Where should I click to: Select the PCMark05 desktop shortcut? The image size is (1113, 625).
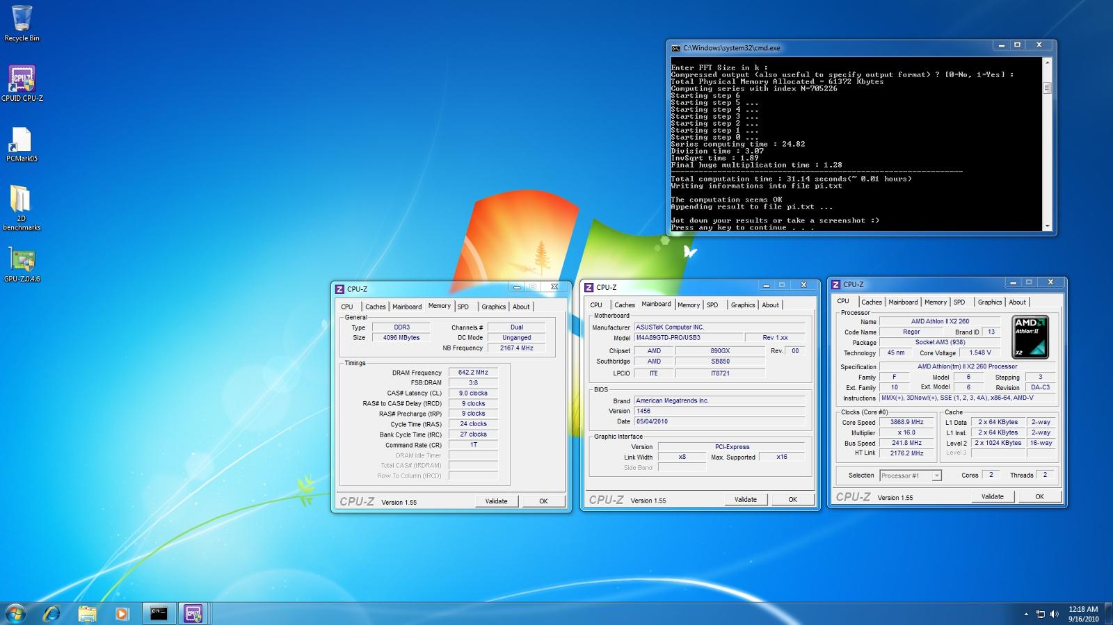click(22, 145)
